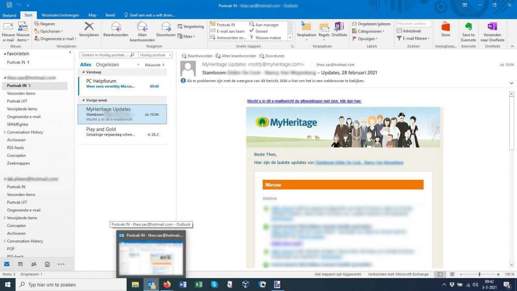Image resolution: width=517 pixels, height=291 pixels.
Task: Open the Categoriseren dropdown
Action: [368, 31]
